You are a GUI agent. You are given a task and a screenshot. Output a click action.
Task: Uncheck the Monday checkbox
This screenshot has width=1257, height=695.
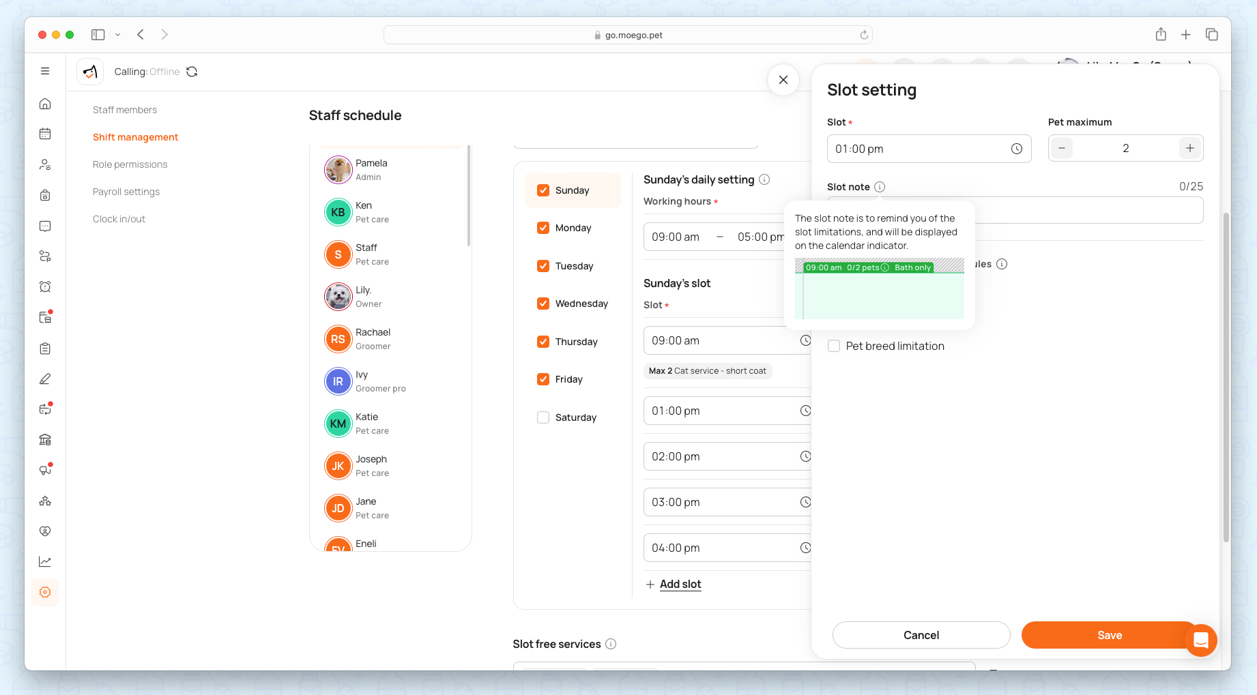click(x=543, y=228)
